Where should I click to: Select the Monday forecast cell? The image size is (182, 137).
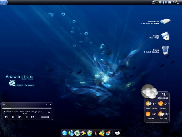click(164, 115)
